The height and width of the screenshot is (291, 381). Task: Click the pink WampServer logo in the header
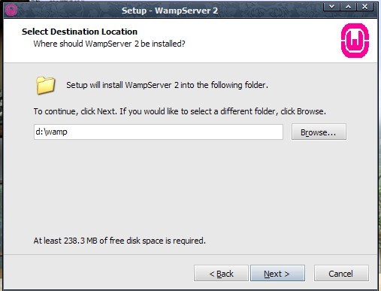[355, 41]
